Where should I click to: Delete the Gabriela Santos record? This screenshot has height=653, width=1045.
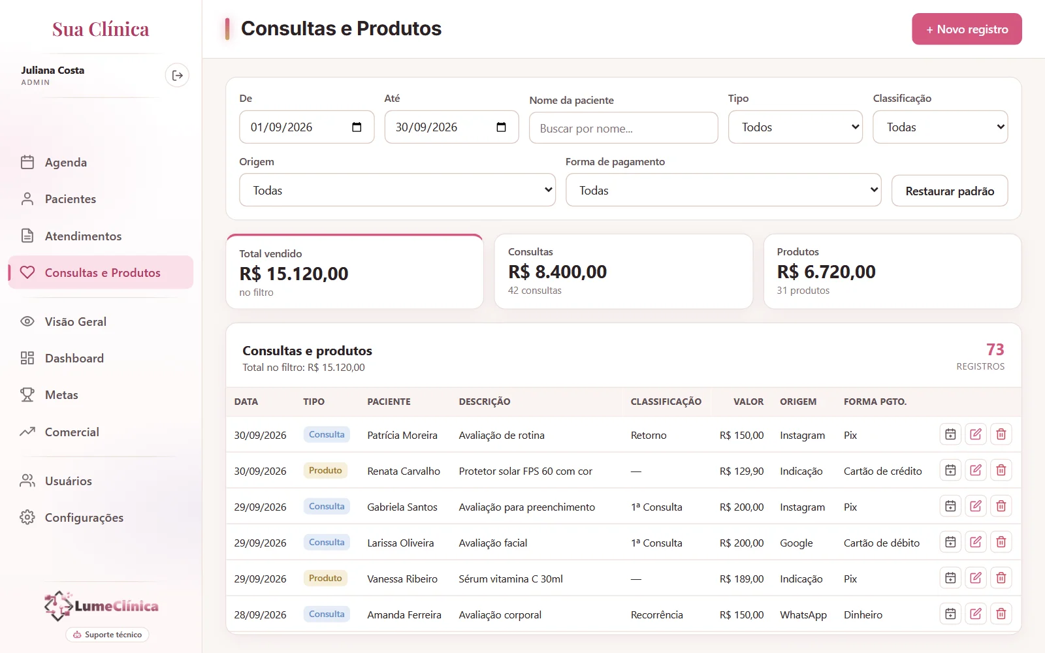[1001, 506]
